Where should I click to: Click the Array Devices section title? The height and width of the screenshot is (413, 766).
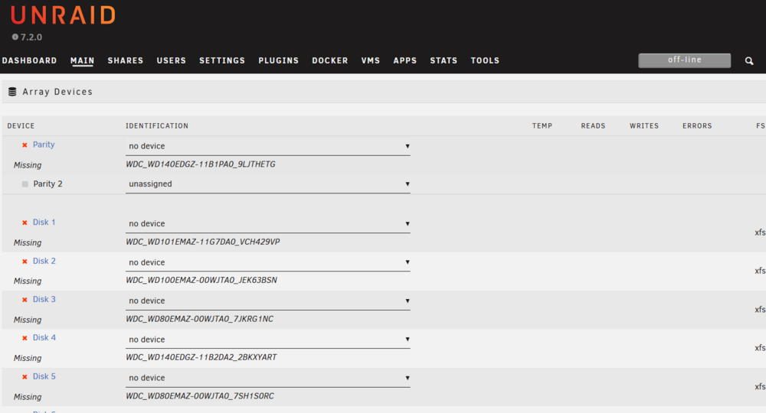57,92
